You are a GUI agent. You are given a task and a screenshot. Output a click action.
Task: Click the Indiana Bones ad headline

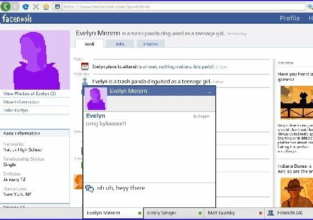(x=295, y=169)
